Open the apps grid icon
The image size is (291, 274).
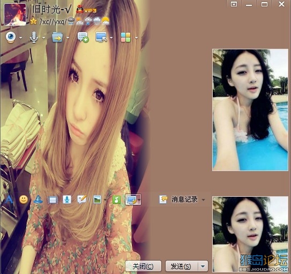pyautogui.click(x=125, y=38)
